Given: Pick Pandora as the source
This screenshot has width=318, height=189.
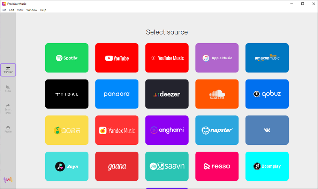Looking at the screenshot, I should click(x=117, y=94).
